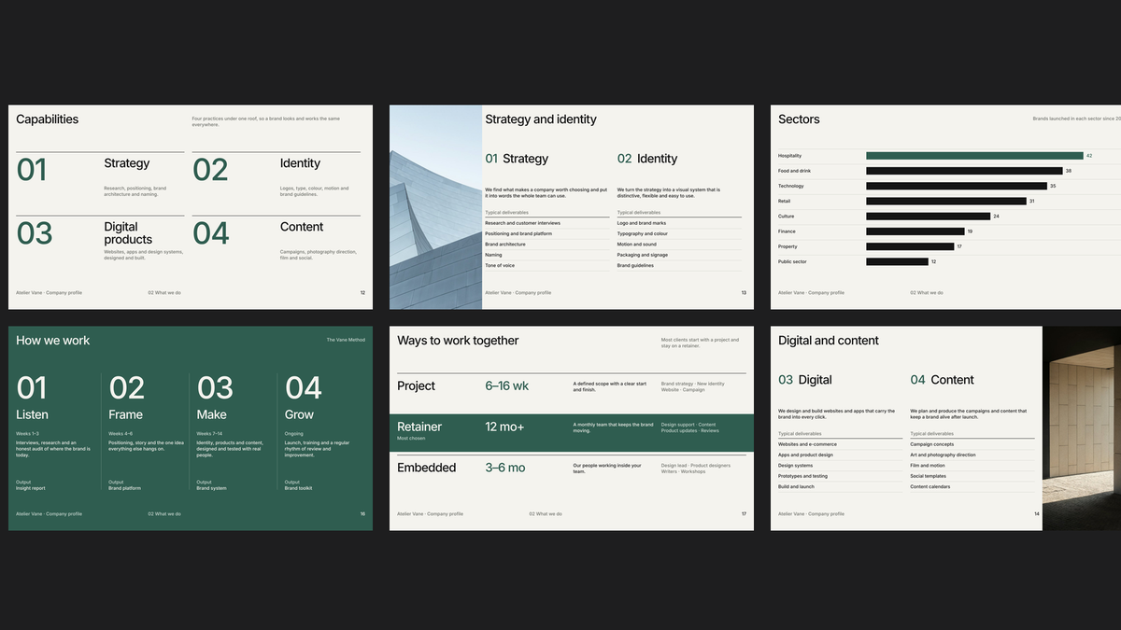This screenshot has height=630, width=1121.
Task: Click the Brand system output text
Action: pyautogui.click(x=211, y=488)
